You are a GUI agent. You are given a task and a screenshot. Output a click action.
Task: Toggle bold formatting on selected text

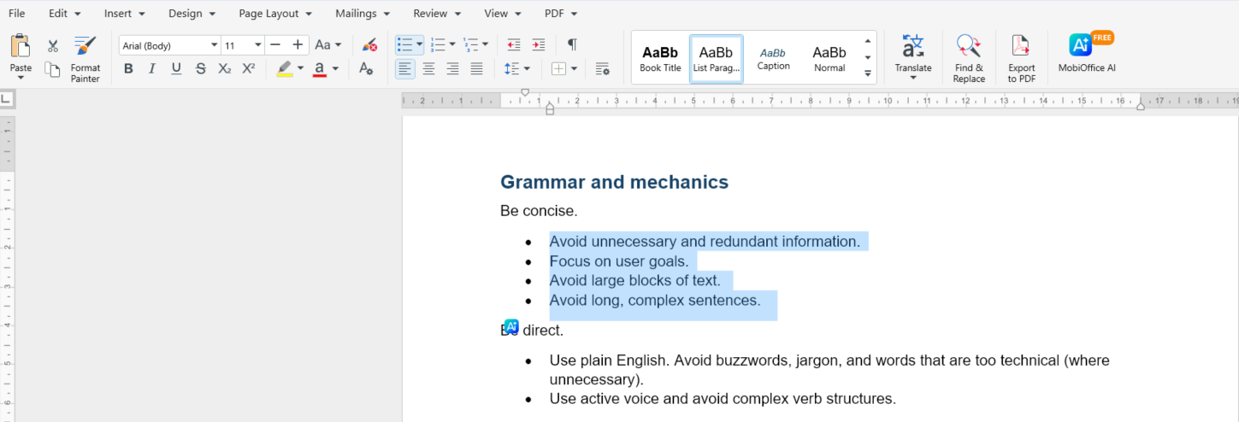click(128, 69)
